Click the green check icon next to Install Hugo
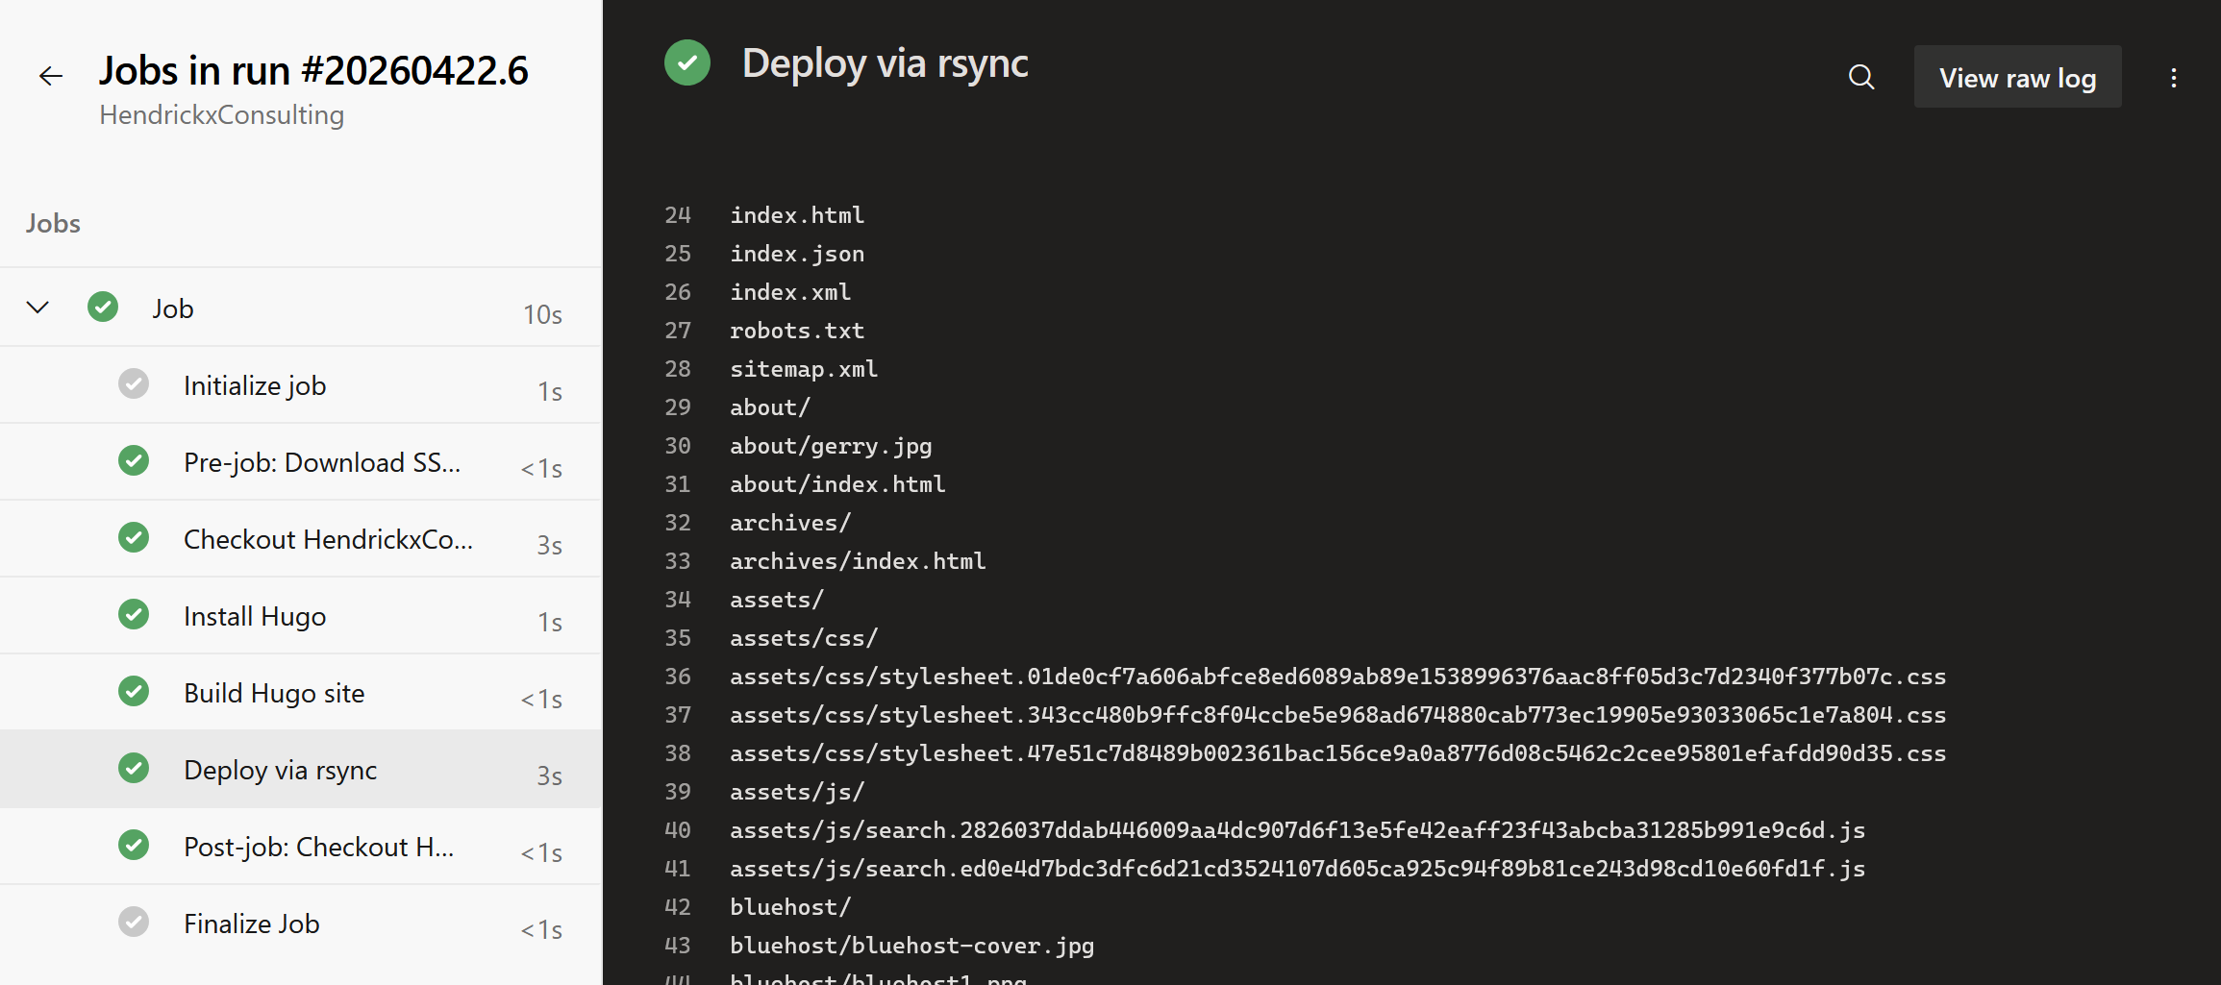Screen dimensions: 2221x985 tap(134, 615)
